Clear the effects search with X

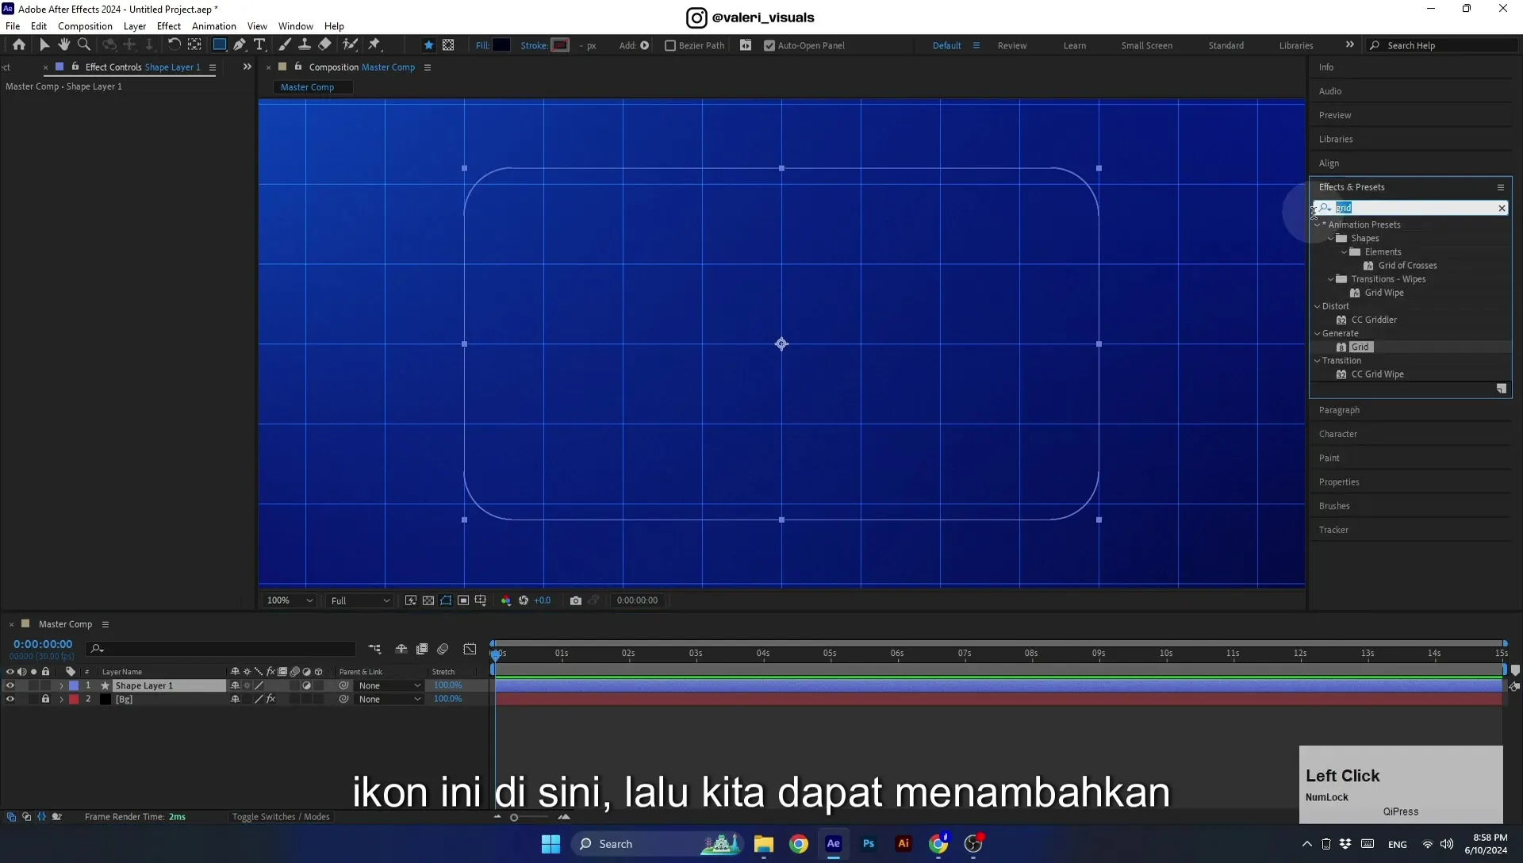(1501, 208)
